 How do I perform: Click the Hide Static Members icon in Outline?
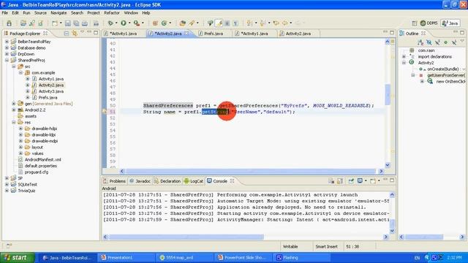(437, 42)
